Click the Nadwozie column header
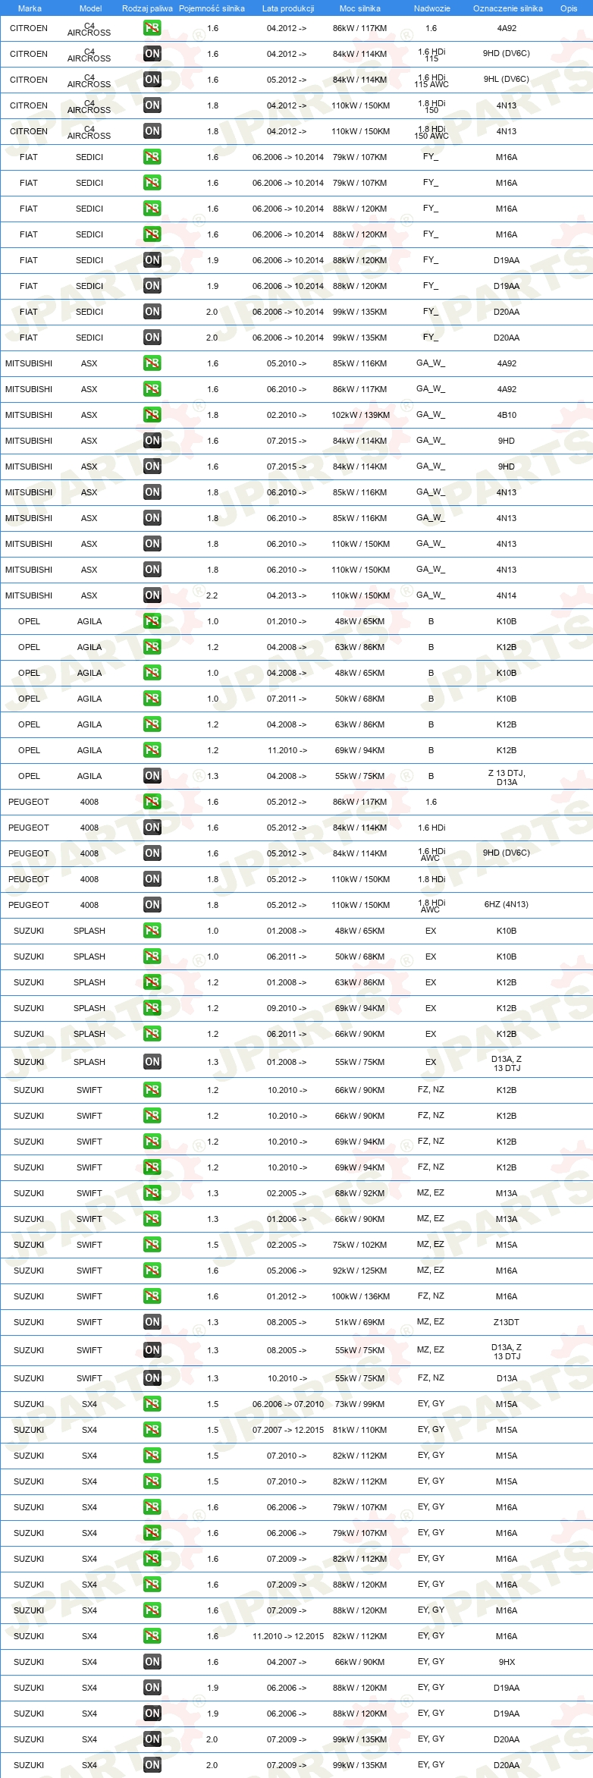The height and width of the screenshot is (1778, 593). (431, 8)
